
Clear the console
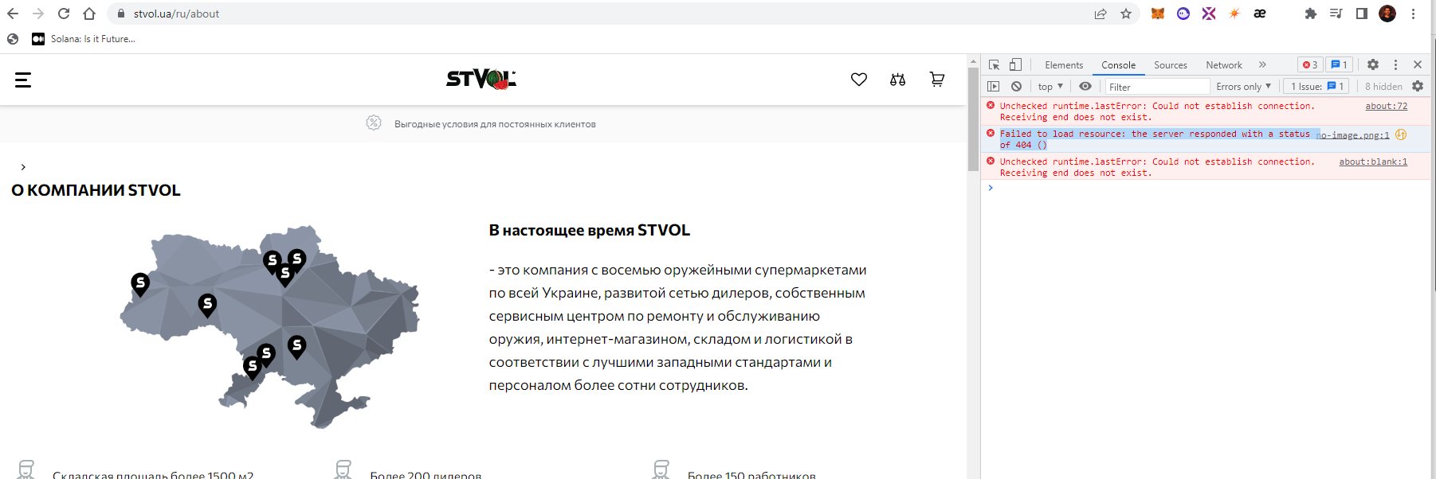[x=1016, y=86]
